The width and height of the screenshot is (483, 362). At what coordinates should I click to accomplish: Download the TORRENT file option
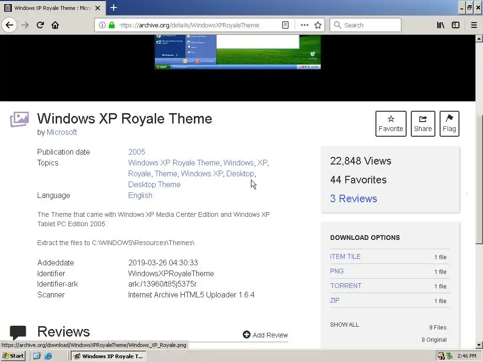point(346,286)
